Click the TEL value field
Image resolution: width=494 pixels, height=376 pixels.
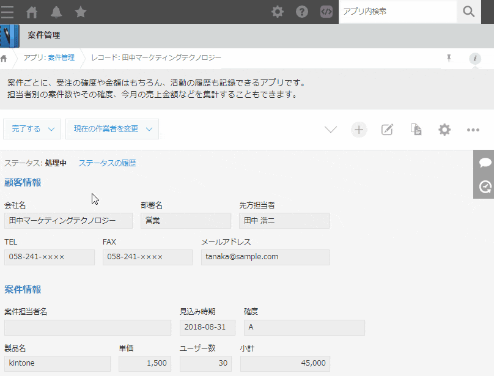(50, 257)
